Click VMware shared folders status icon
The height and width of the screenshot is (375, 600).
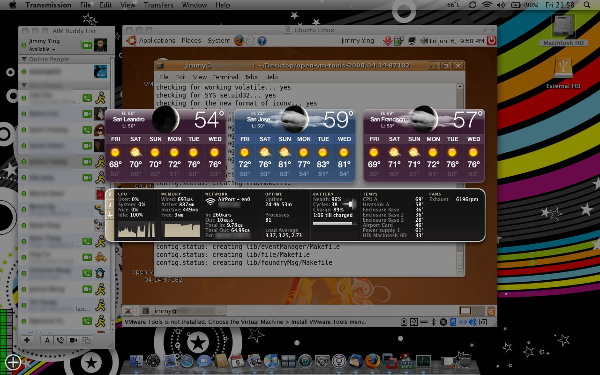point(482,322)
